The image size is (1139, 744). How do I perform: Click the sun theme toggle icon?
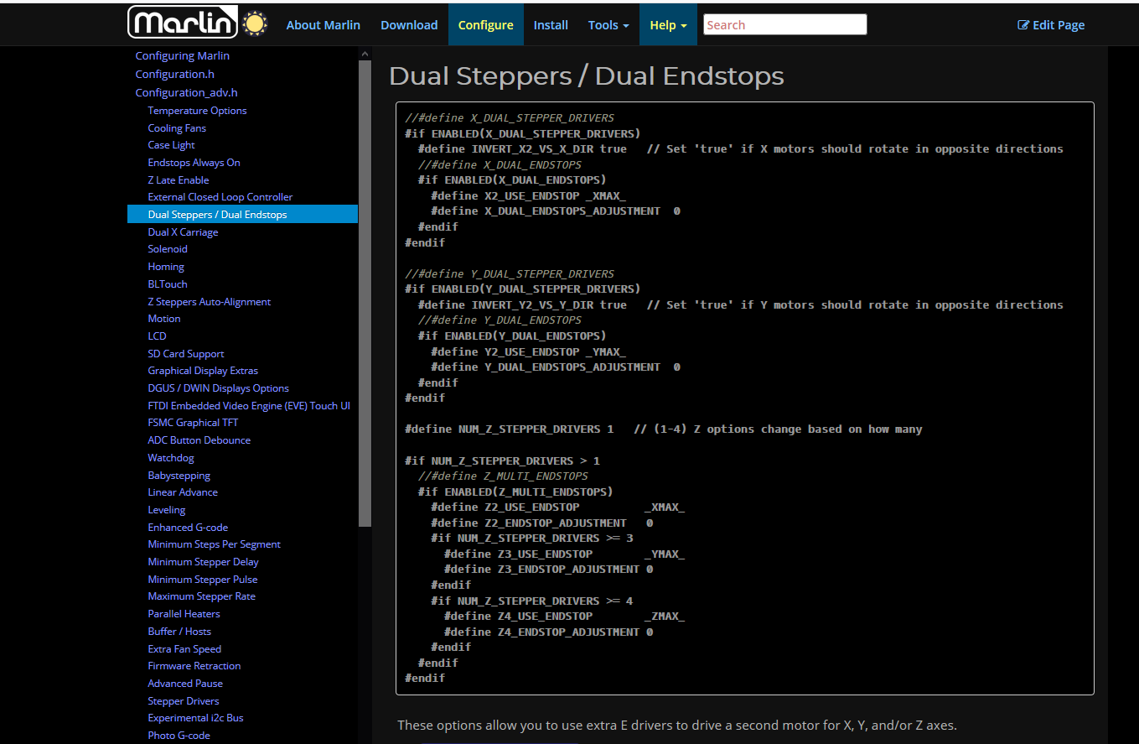click(x=255, y=24)
